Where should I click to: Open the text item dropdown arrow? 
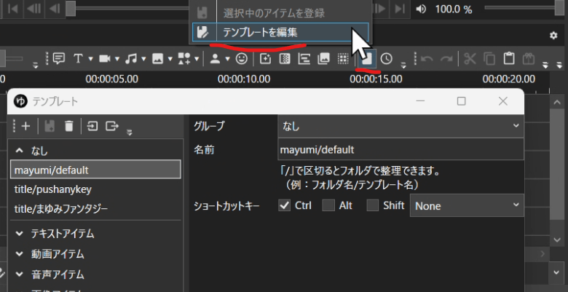(90, 59)
